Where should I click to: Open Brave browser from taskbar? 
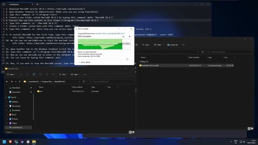coord(10,142)
